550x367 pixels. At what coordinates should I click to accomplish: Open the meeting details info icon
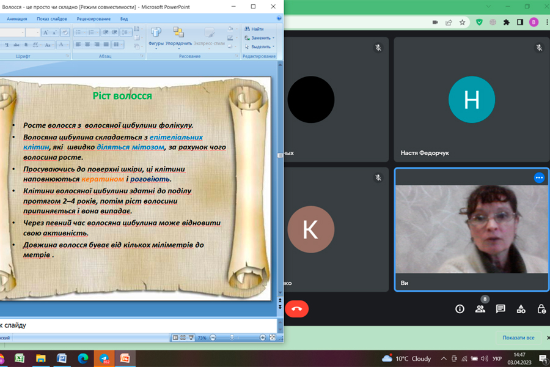tap(460, 309)
